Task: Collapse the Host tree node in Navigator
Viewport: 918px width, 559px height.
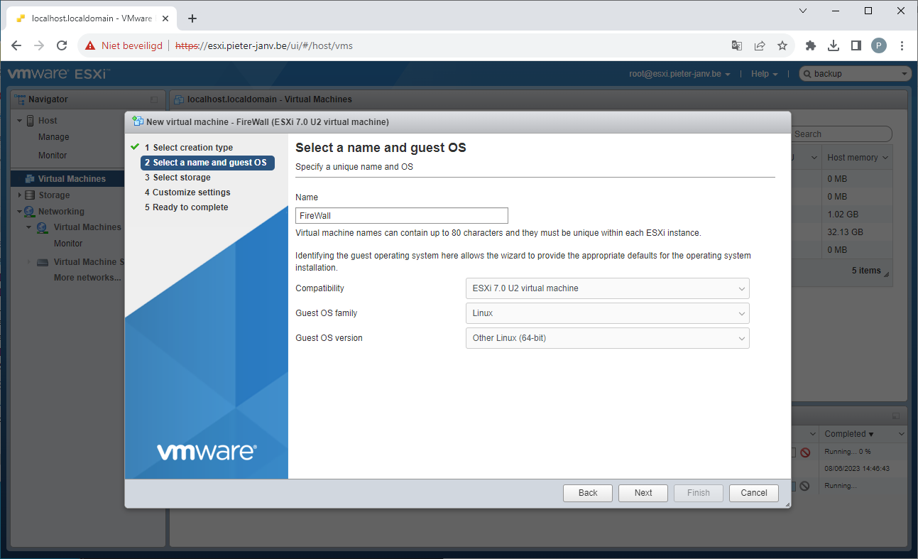Action: (20, 121)
